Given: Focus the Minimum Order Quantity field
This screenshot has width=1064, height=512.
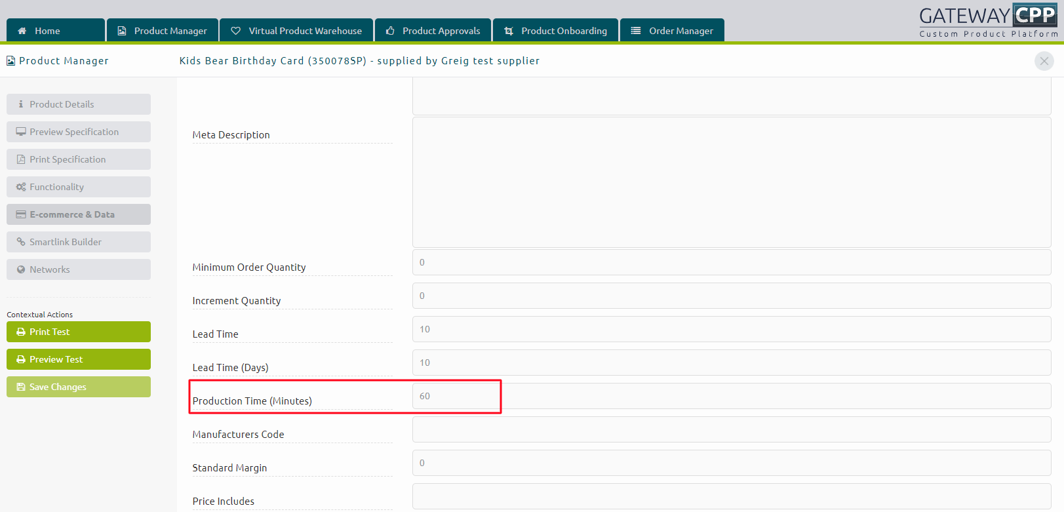Looking at the screenshot, I should (732, 262).
